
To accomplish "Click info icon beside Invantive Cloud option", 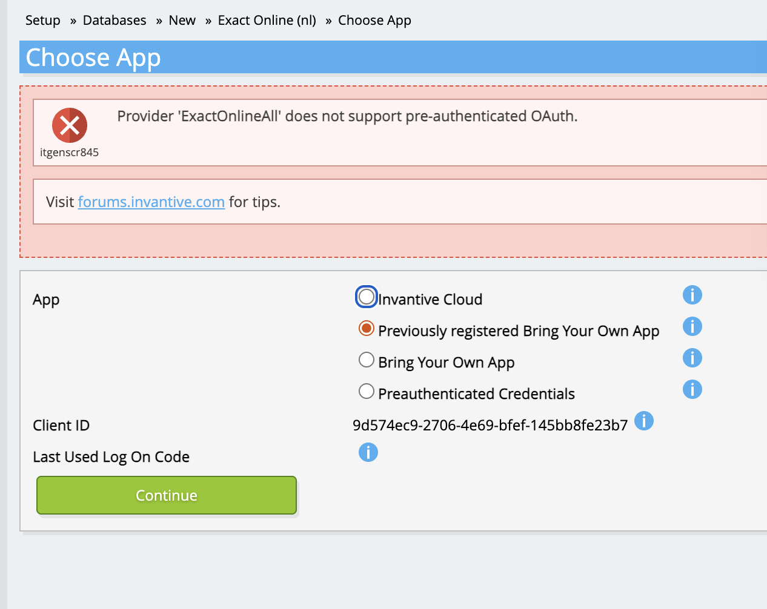I will 692,295.
